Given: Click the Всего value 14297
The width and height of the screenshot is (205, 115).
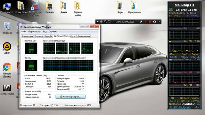Looking at the screenshot, I should coord(48,79).
